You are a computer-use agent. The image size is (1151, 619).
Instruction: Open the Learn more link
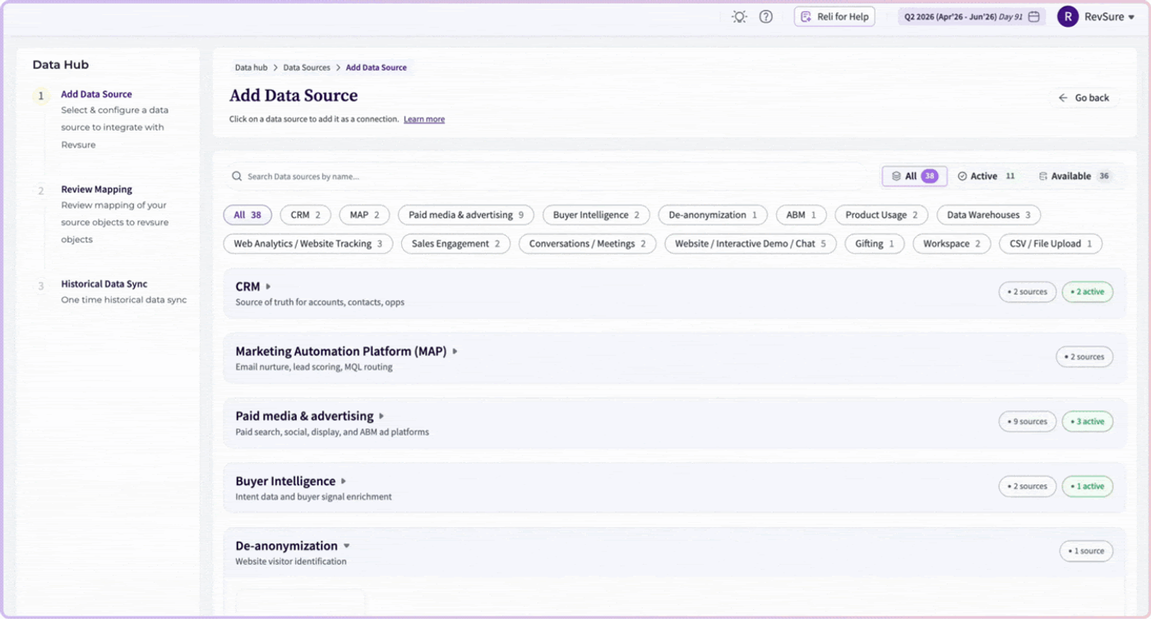click(x=424, y=119)
